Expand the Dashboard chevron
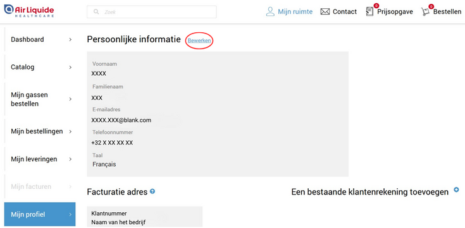The height and width of the screenshot is (228, 465). click(x=70, y=39)
